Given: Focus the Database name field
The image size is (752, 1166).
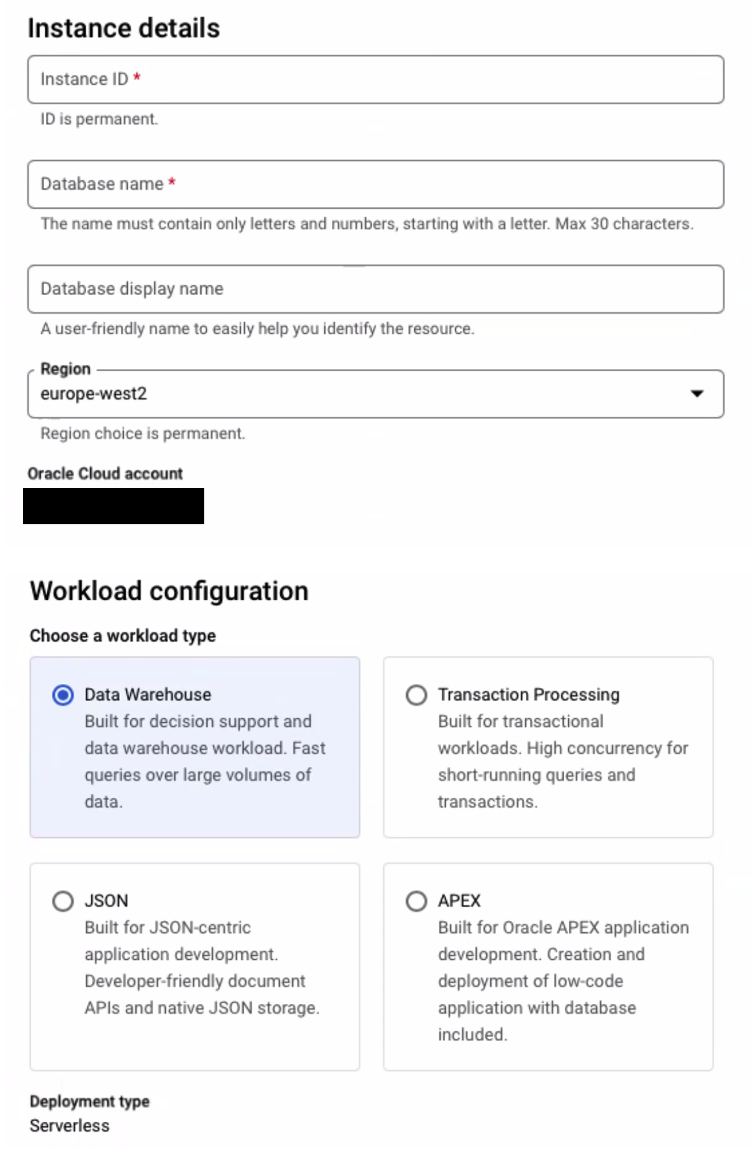Looking at the screenshot, I should tap(375, 184).
